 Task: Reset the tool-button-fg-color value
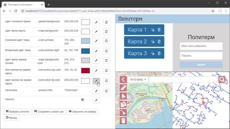[x=106, y=81]
